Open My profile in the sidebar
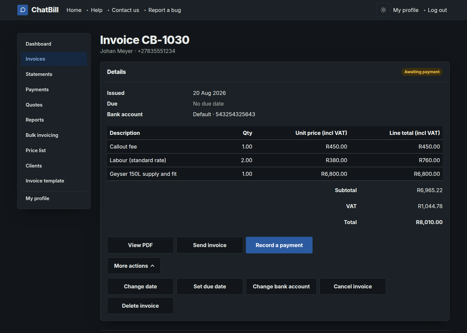Image resolution: width=467 pixels, height=333 pixels. [54, 198]
